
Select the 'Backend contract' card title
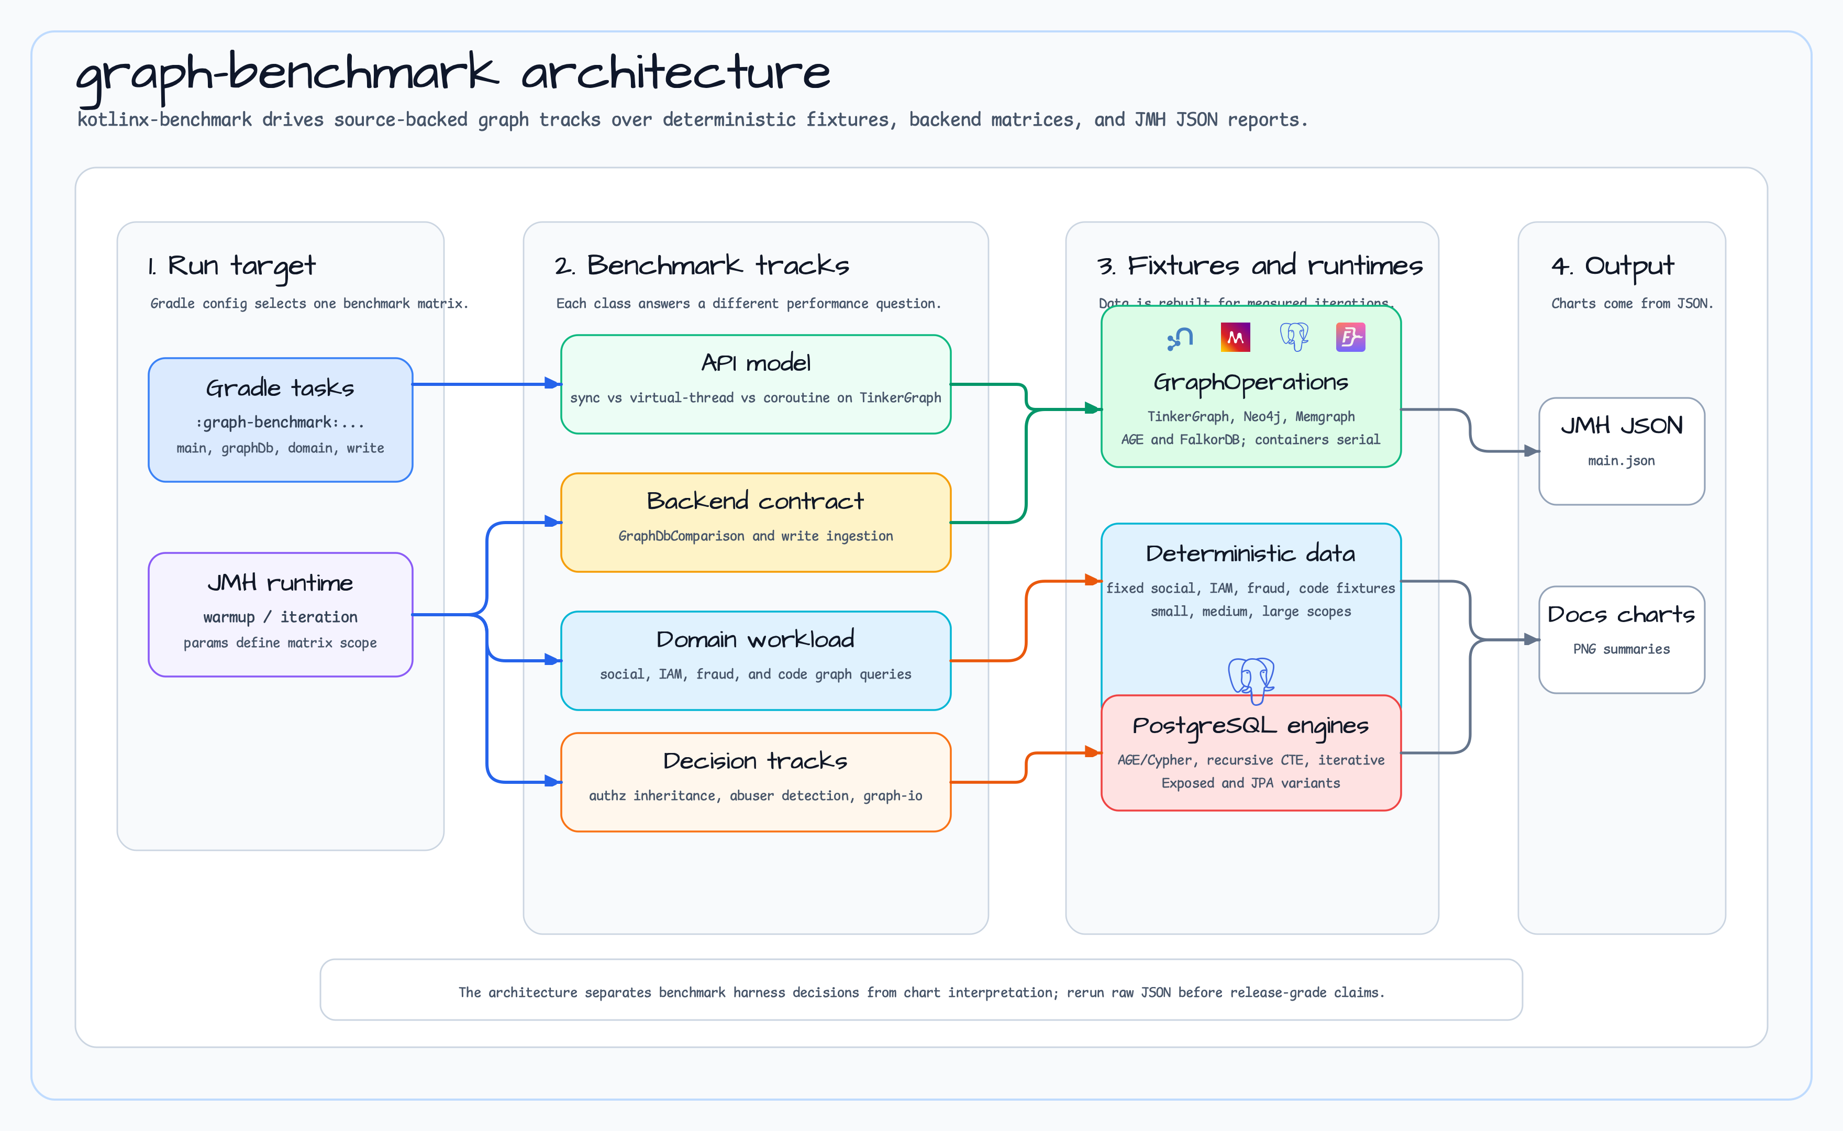(756, 501)
